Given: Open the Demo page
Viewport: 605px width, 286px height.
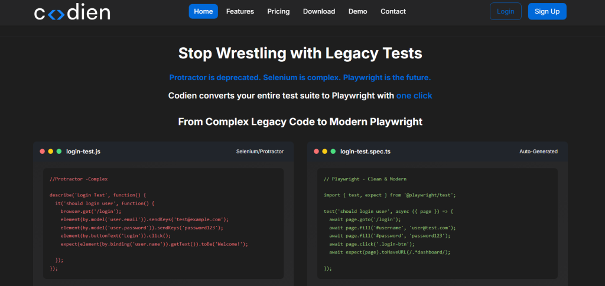Looking at the screenshot, I should (357, 11).
